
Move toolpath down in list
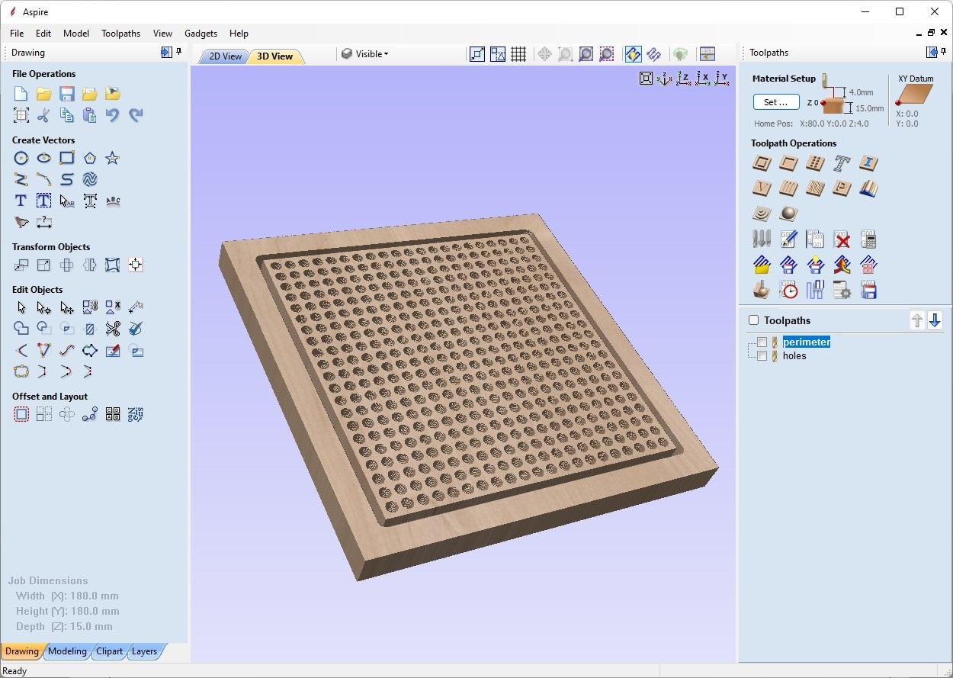tap(935, 320)
